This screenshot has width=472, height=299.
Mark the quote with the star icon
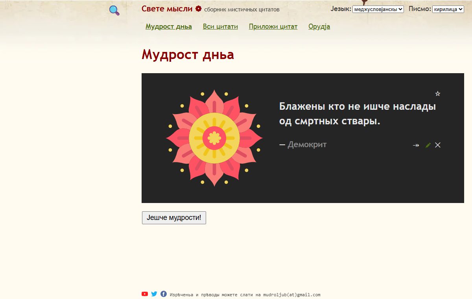click(438, 94)
